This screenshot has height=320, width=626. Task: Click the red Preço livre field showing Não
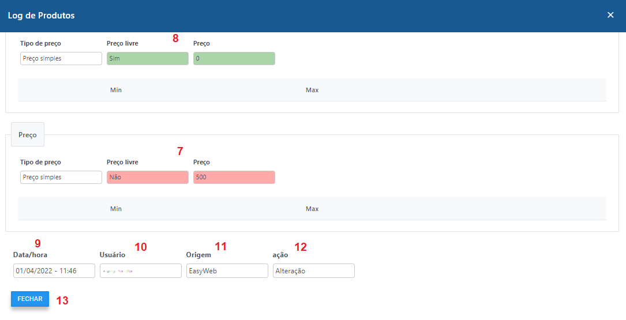point(147,178)
